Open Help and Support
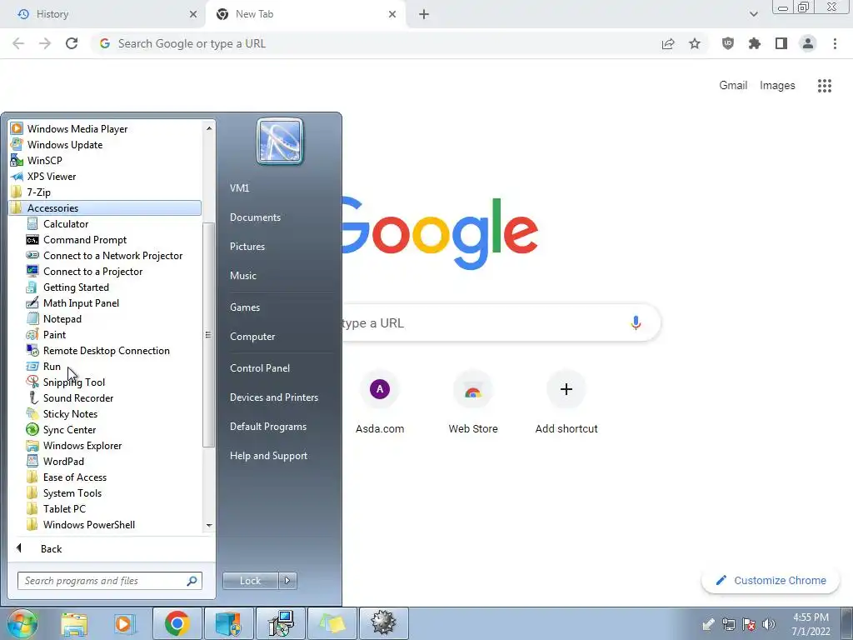Screen dimensions: 853x640 (x=268, y=456)
